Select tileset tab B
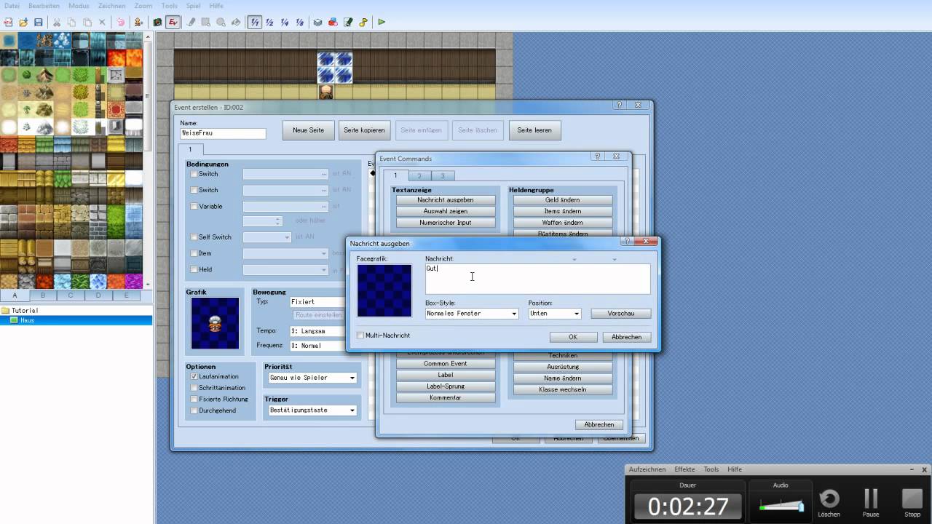The width and height of the screenshot is (932, 524). (42, 295)
